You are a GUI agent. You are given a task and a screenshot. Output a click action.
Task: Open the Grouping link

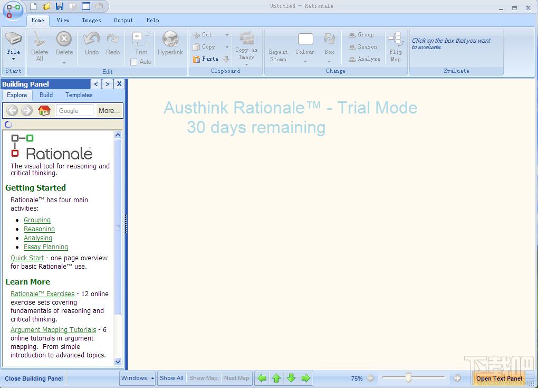point(37,220)
